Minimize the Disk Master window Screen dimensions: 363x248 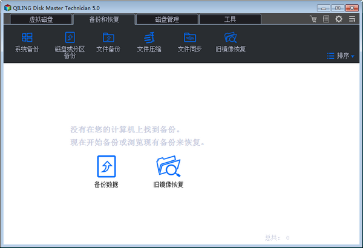pos(323,7)
